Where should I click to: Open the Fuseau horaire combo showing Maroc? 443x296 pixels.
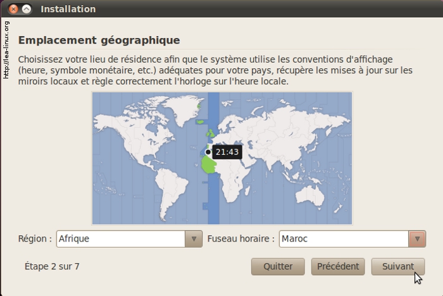344,239
